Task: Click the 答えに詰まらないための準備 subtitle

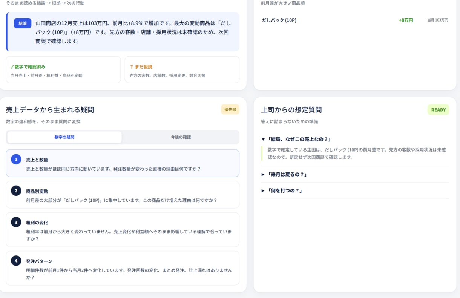Action: [290, 122]
